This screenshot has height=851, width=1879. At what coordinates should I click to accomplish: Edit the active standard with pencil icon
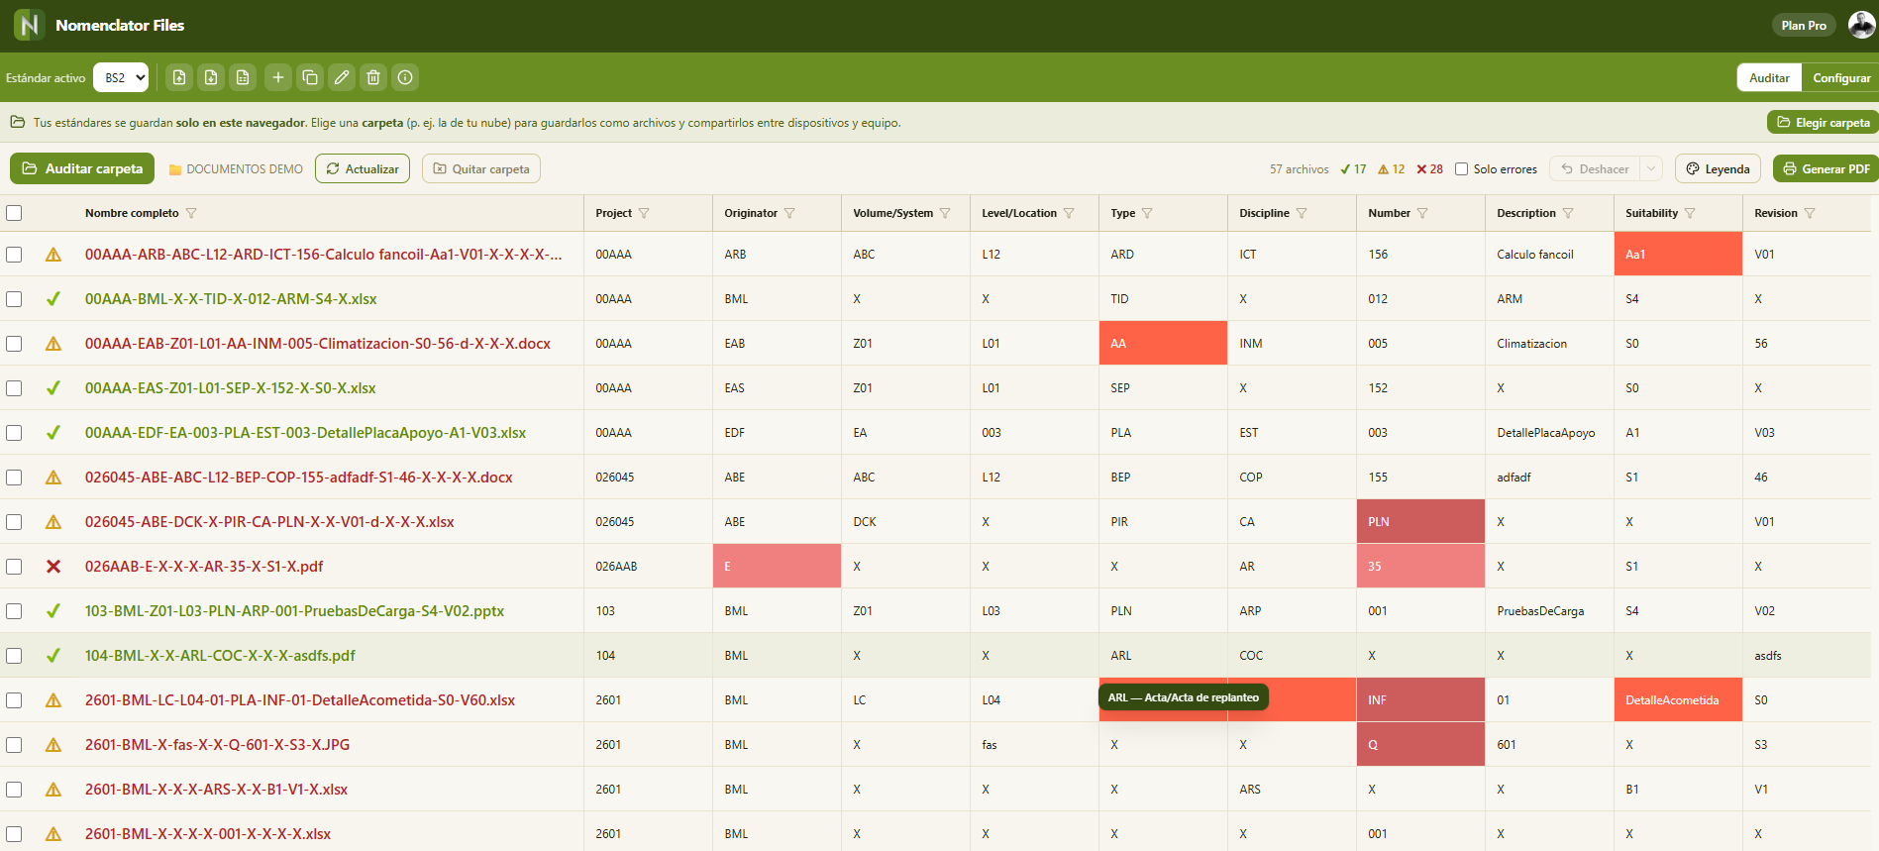pyautogui.click(x=342, y=77)
